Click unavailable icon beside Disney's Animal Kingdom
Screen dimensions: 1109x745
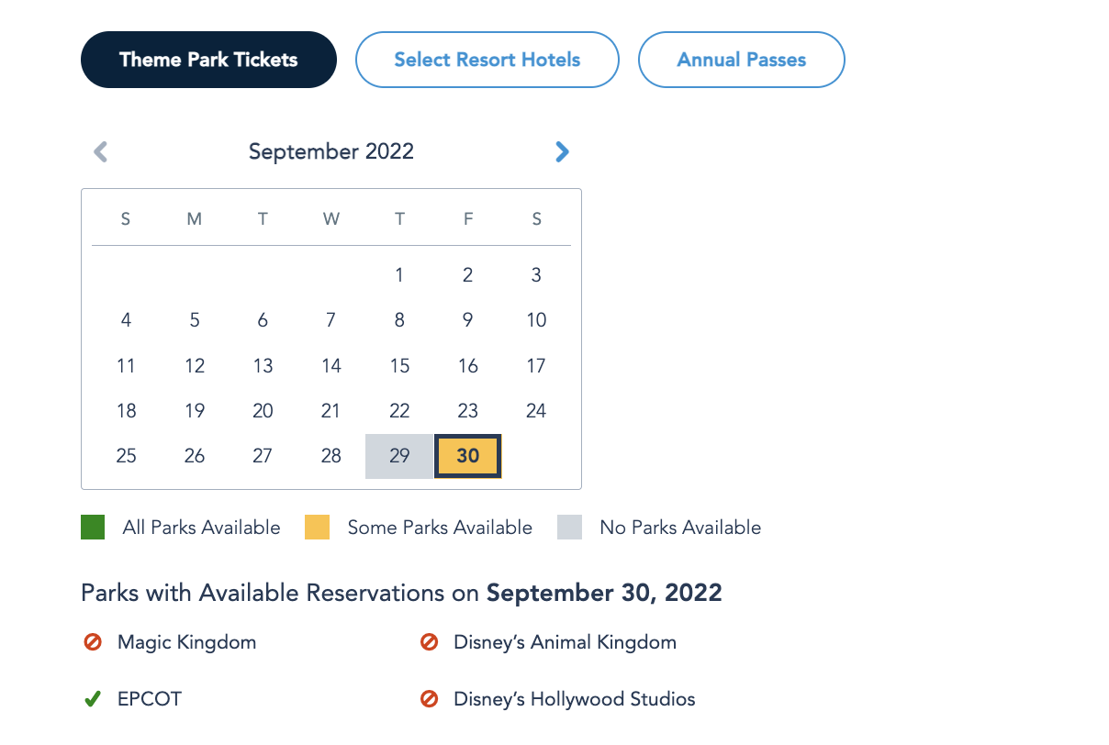click(x=429, y=642)
